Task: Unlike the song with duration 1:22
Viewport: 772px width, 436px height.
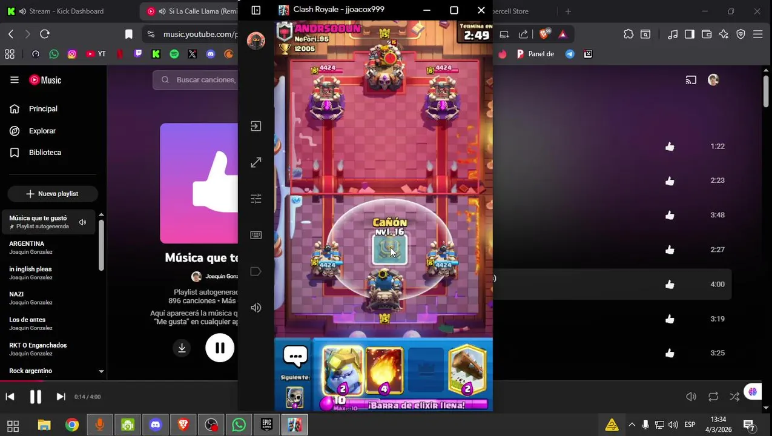Action: (670, 146)
